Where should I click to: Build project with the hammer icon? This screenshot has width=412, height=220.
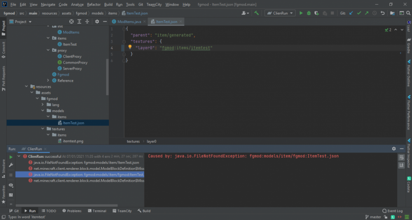click(x=257, y=13)
